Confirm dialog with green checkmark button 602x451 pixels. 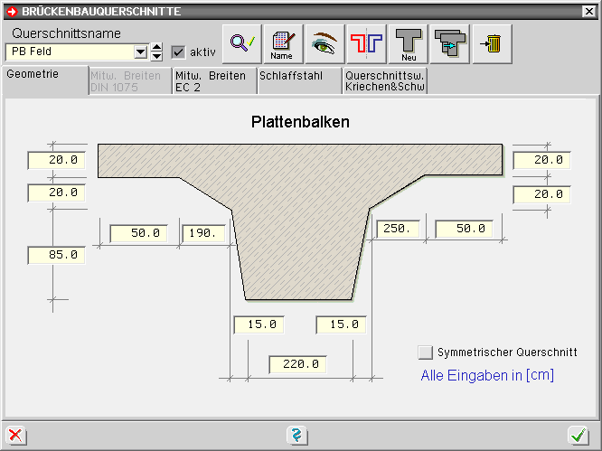click(578, 436)
